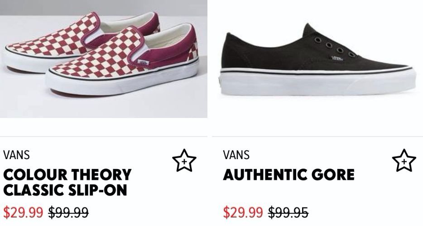Click the VANS brand above Authentic Gore

tap(236, 155)
